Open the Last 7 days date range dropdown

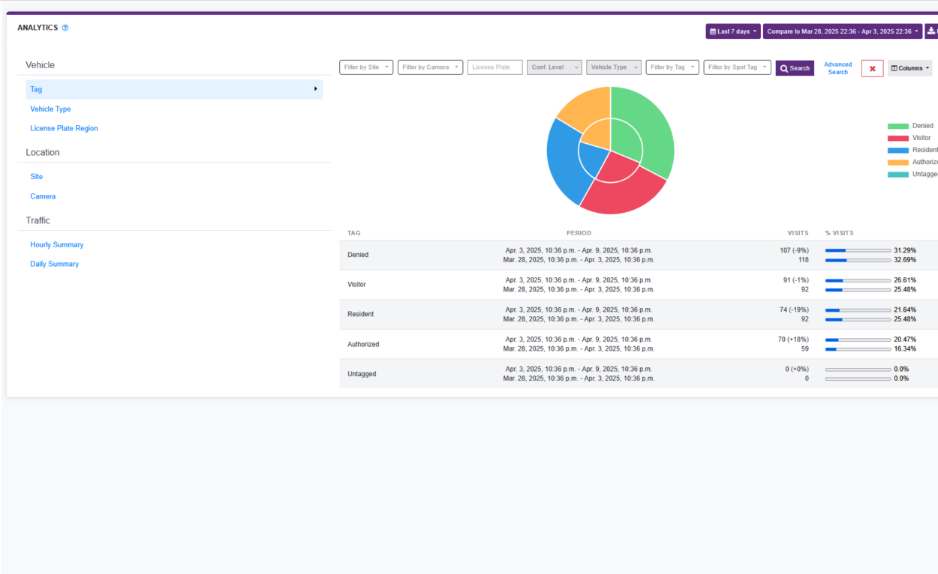pyautogui.click(x=733, y=31)
